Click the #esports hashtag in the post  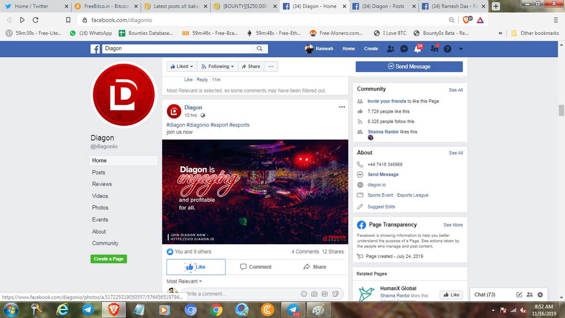click(239, 125)
